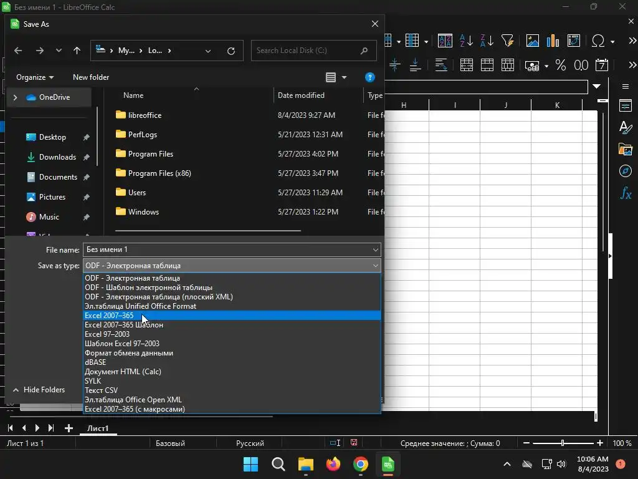Click the Лист1 sheet tab
This screenshot has width=638, height=479.
coord(98,428)
